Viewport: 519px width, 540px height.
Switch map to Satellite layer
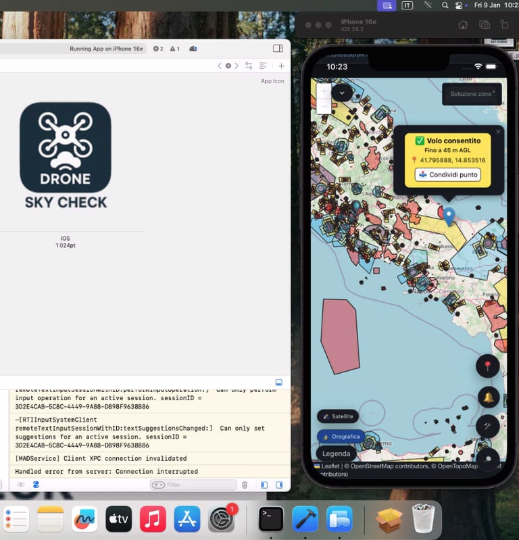(338, 416)
